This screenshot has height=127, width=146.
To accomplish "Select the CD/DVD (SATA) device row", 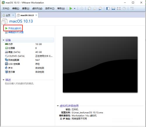I will click(x=28, y=56).
